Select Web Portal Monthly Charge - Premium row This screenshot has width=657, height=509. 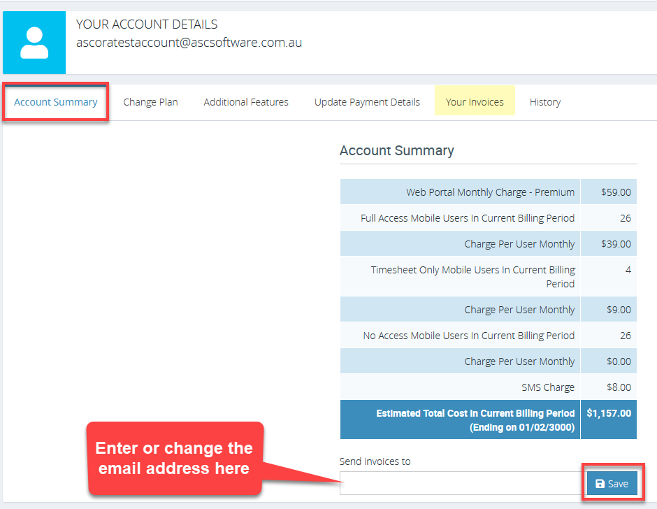pos(489,192)
